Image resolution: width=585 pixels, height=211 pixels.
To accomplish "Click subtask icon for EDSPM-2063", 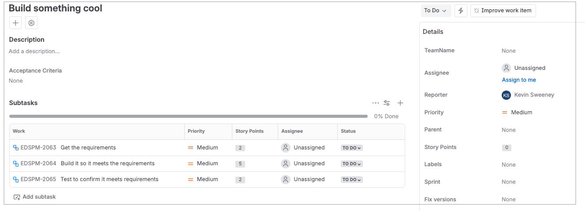I will pyautogui.click(x=16, y=148).
